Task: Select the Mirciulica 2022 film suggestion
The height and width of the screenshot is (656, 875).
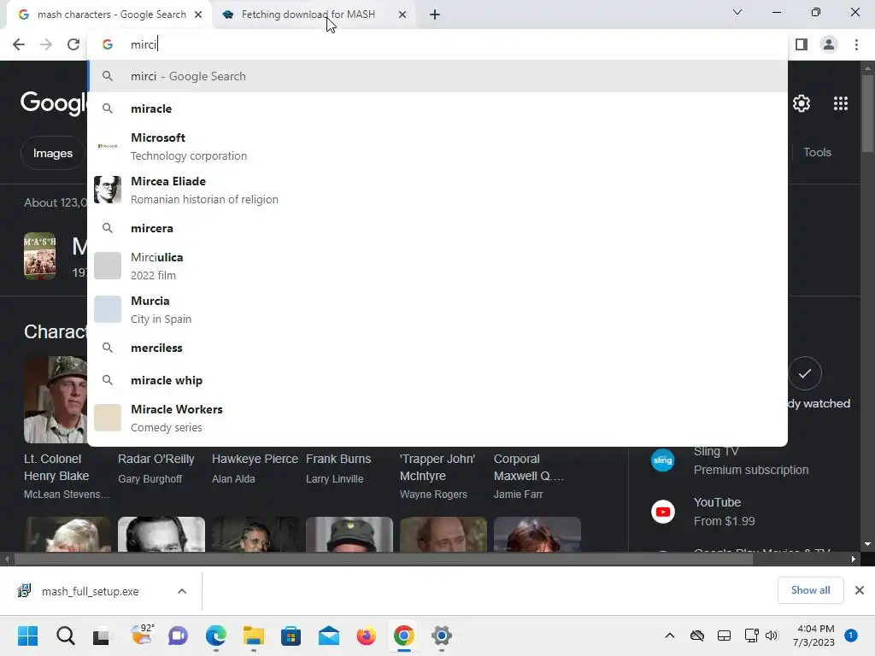Action: pos(437,266)
